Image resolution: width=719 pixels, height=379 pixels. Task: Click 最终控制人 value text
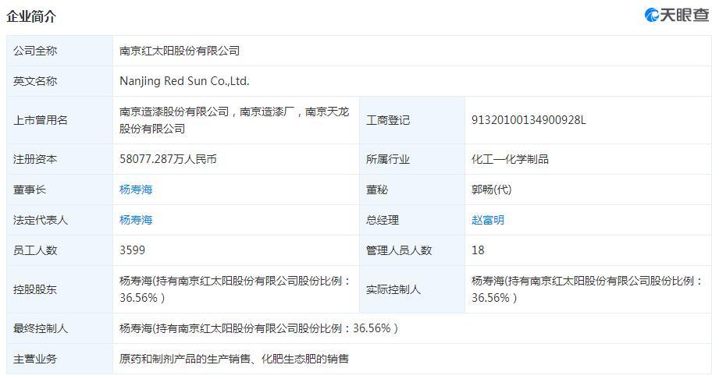click(258, 328)
